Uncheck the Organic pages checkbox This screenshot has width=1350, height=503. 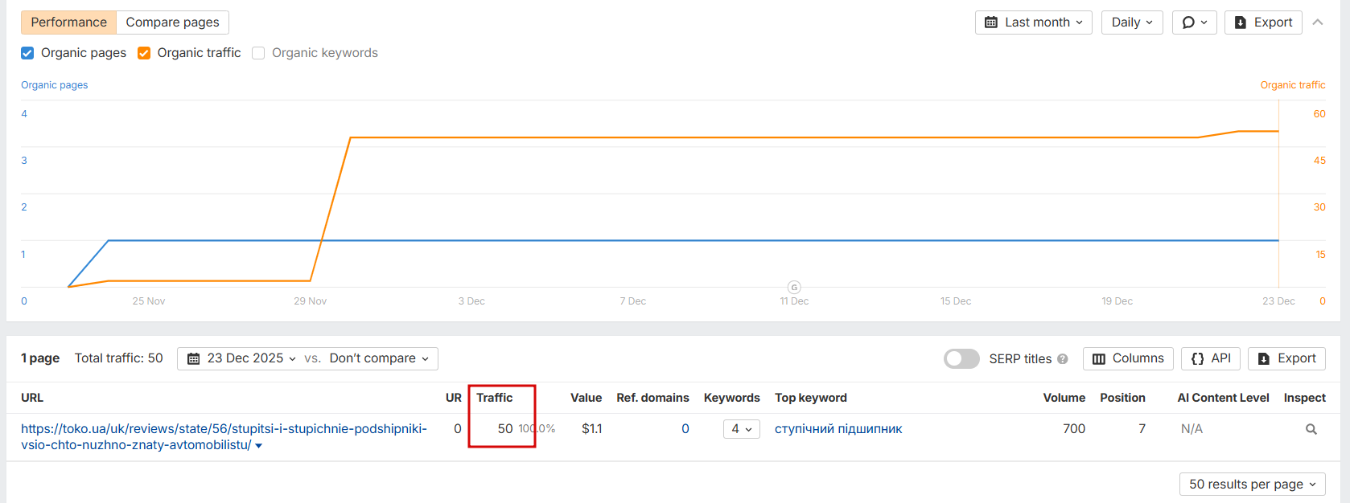tap(27, 53)
